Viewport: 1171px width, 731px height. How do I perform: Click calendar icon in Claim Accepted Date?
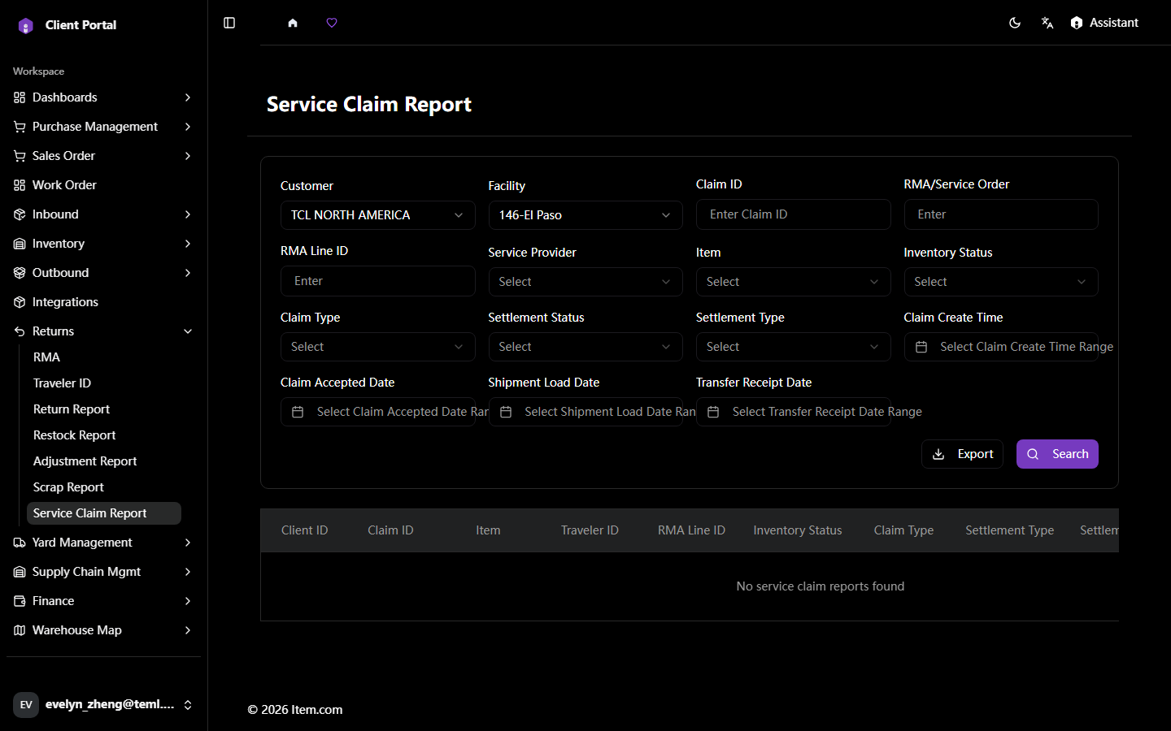298,412
